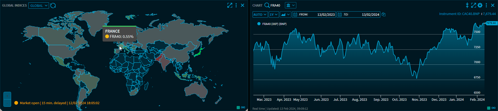Open the TO date calendar picker
The image size is (498, 111).
click(340, 14)
